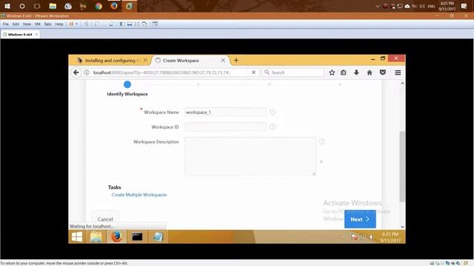Click the host volume speaker icon
The image size is (474, 266).
click(422, 7)
